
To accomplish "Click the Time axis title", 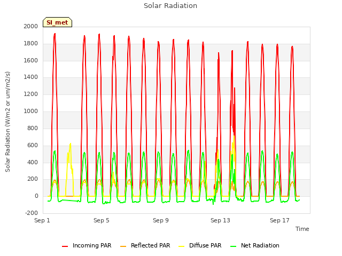I will [x=302, y=229].
